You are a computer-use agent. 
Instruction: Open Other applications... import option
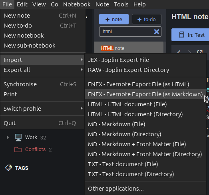tap(145, 189)
